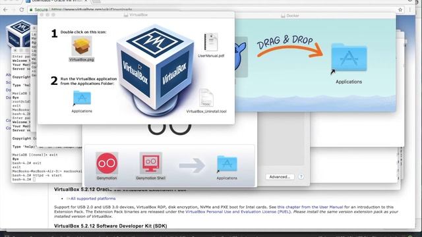Screen dimensions: 422x237
Task: Click the 'Double click on this icon' text
Action: 84,32
